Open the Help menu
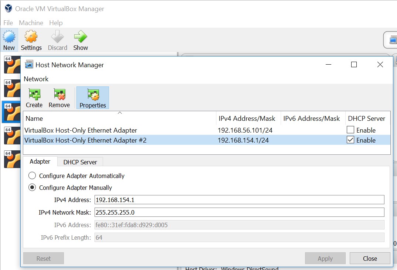Screen dimensions: 397x270 [x=56, y=23]
